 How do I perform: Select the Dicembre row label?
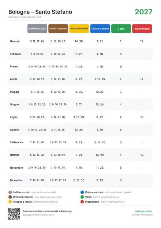(x=16, y=180)
